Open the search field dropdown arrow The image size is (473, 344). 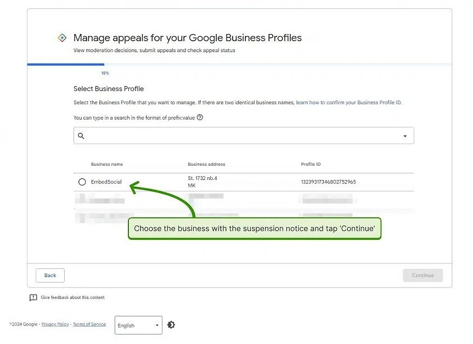pos(405,136)
